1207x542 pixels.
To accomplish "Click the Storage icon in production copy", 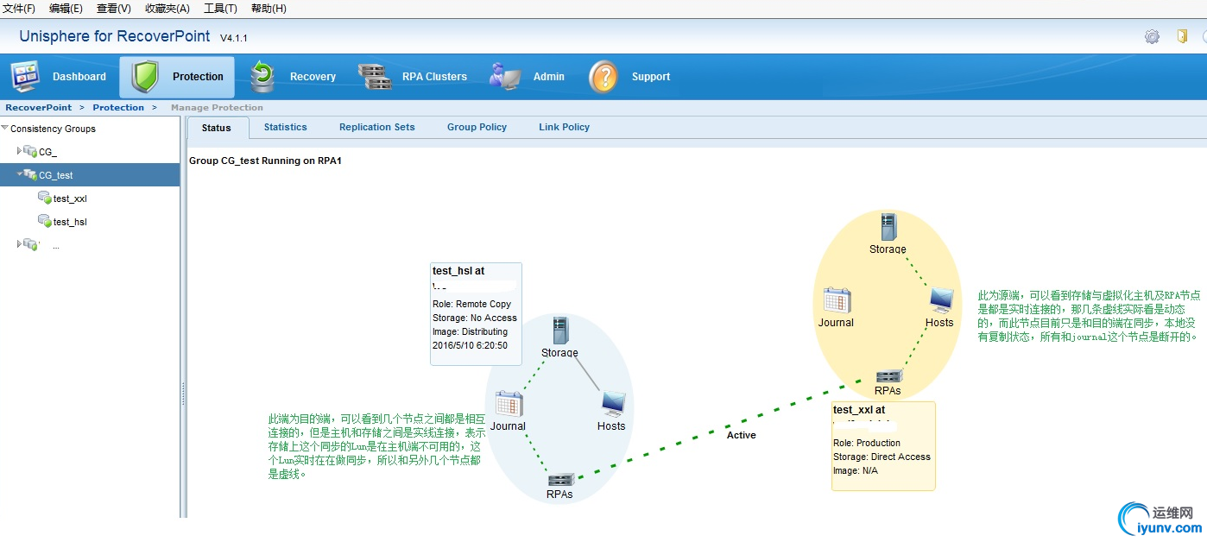I will pos(888,228).
